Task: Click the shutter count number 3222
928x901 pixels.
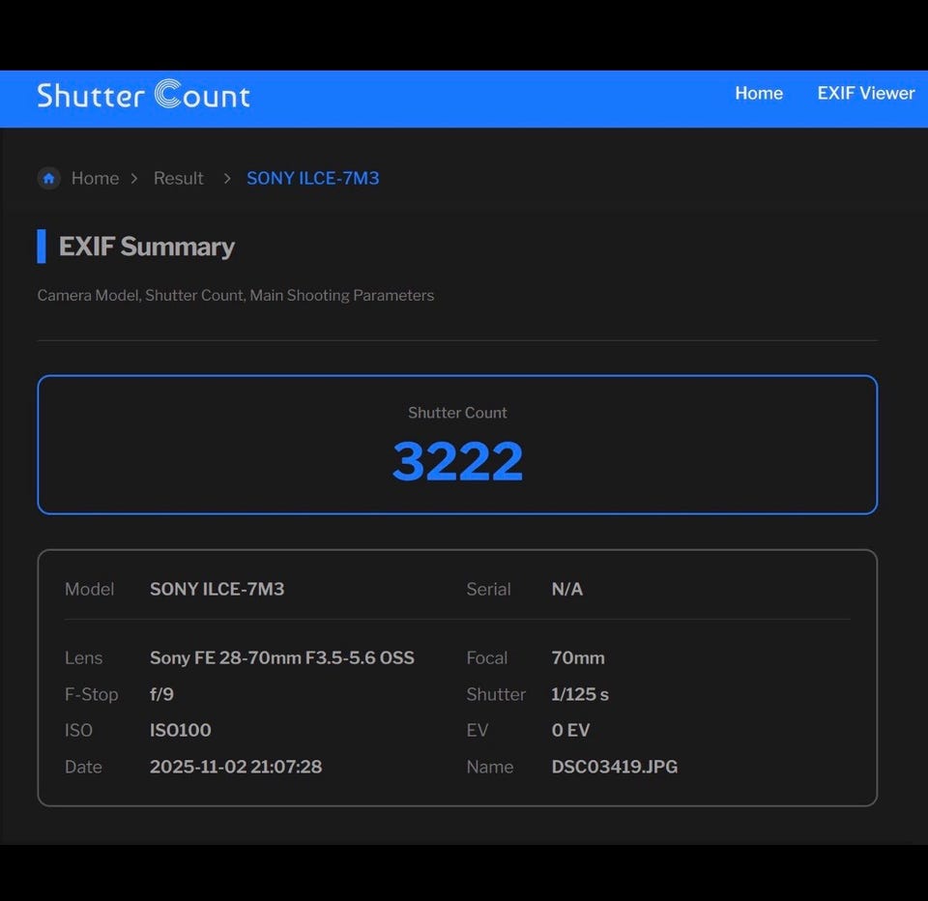Action: [457, 461]
